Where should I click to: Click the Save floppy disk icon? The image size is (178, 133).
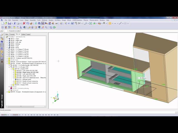tap(10, 24)
